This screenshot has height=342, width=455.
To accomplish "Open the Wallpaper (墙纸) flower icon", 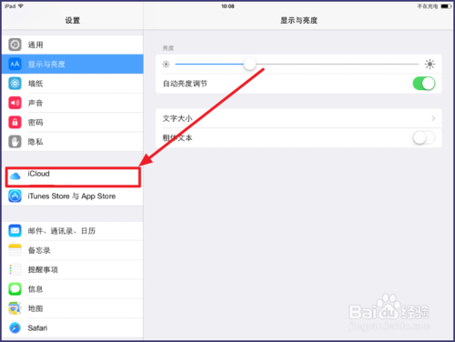I will tap(15, 84).
